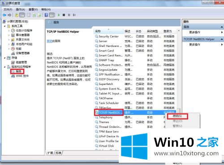Image resolution: width=224 pixels, height=165 pixels.
Task: Click the Up one level folder icon
Action: point(17,15)
